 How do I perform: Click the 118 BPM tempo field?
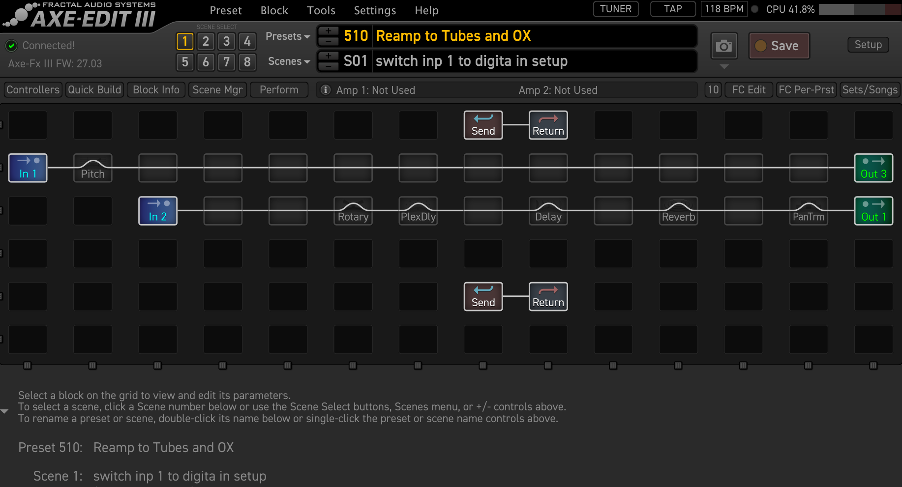tap(724, 9)
